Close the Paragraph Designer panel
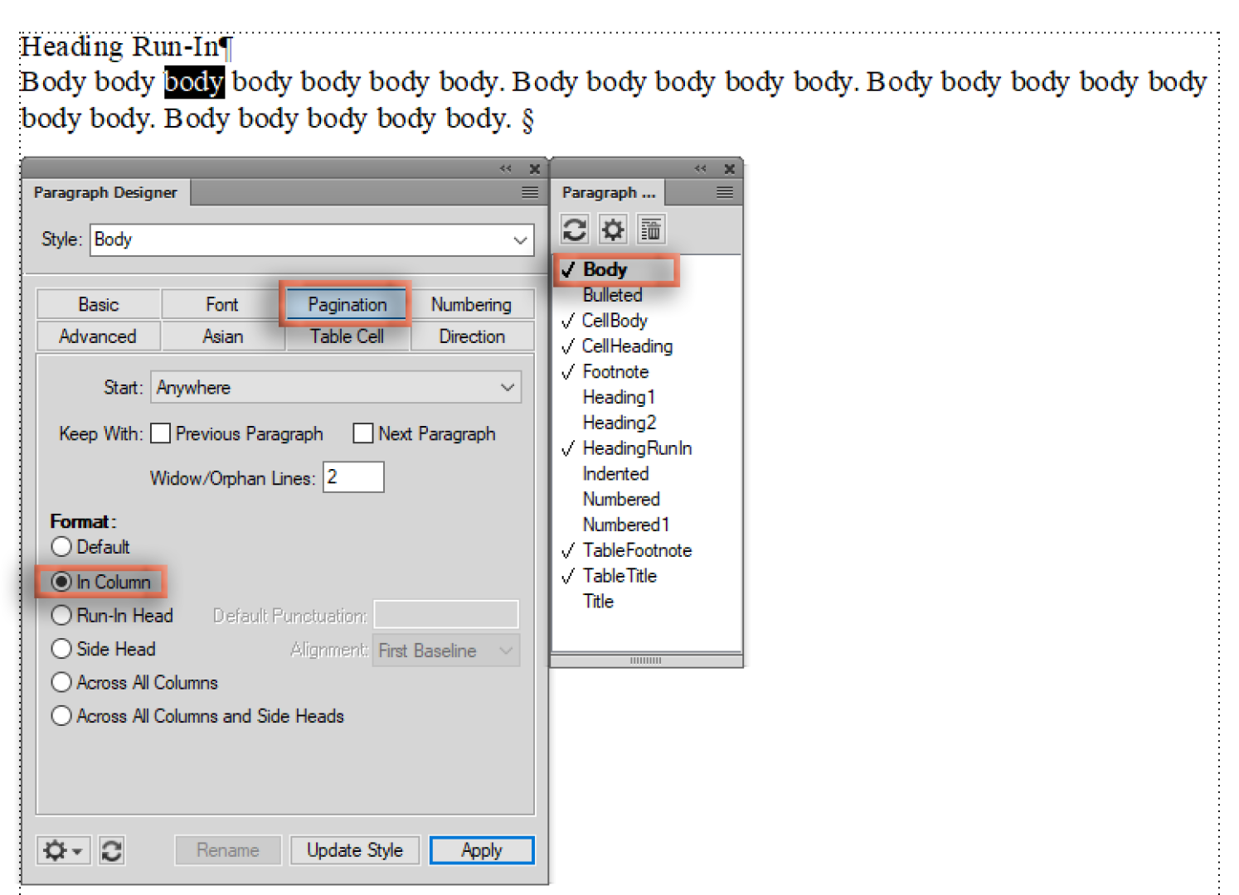 pyautogui.click(x=535, y=169)
